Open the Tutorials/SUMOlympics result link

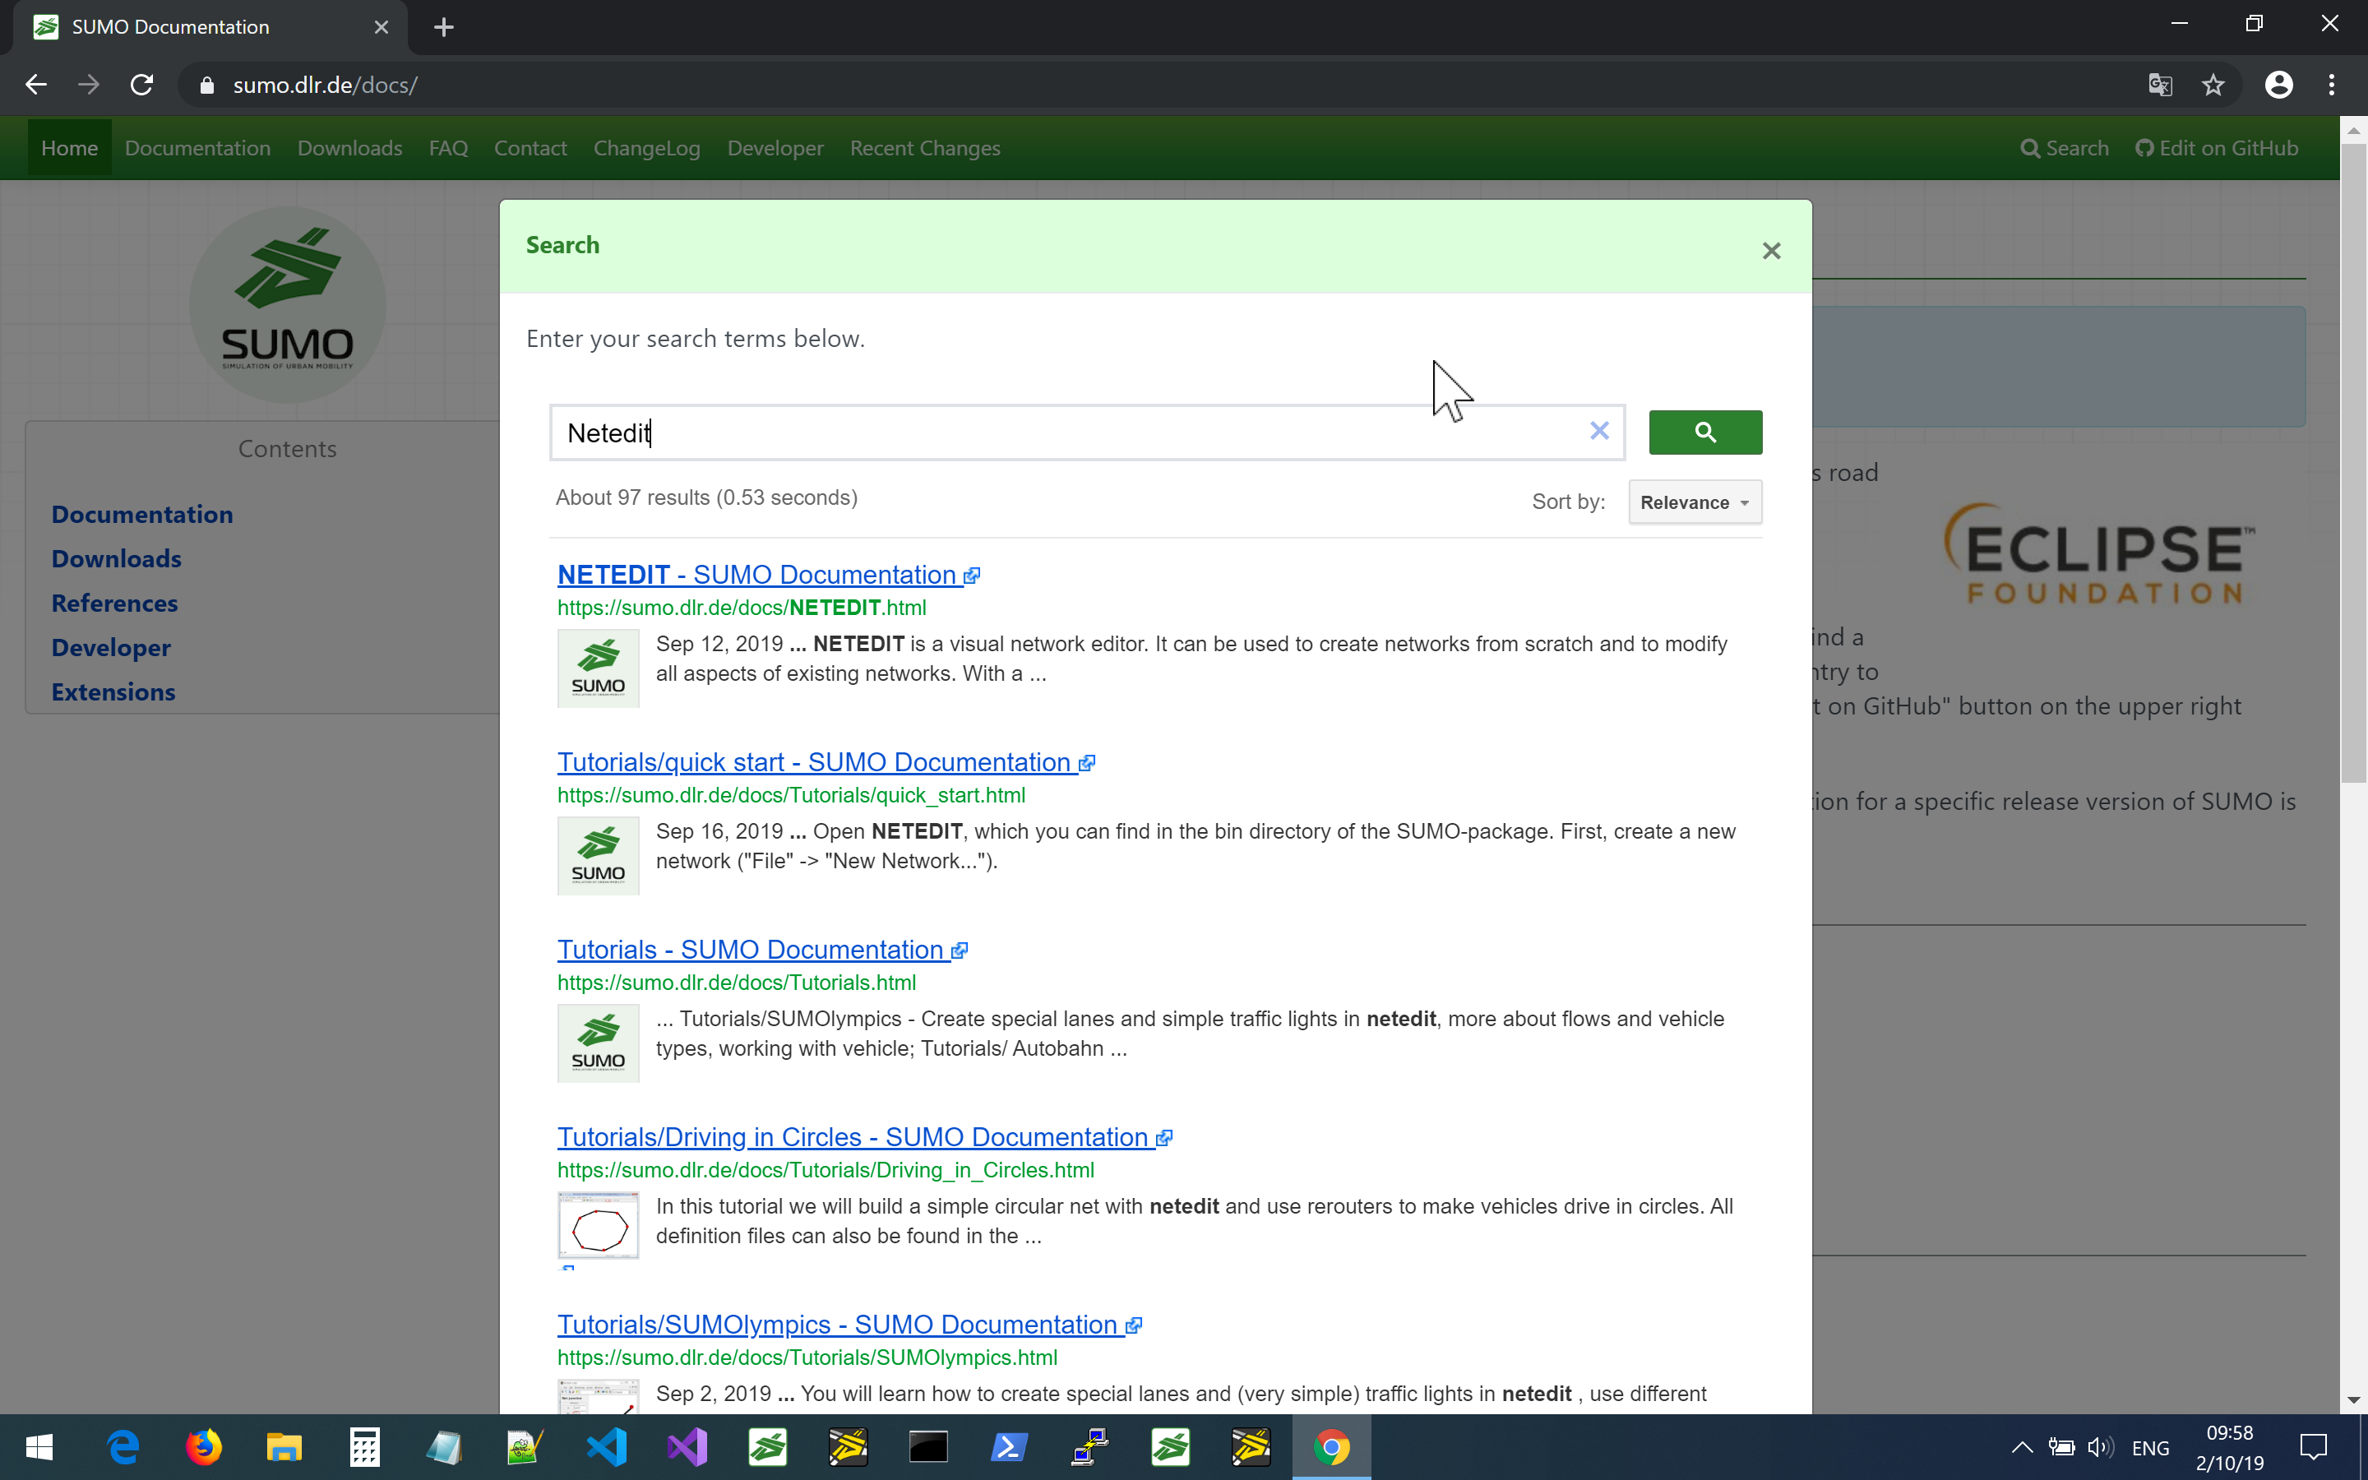(x=837, y=1324)
